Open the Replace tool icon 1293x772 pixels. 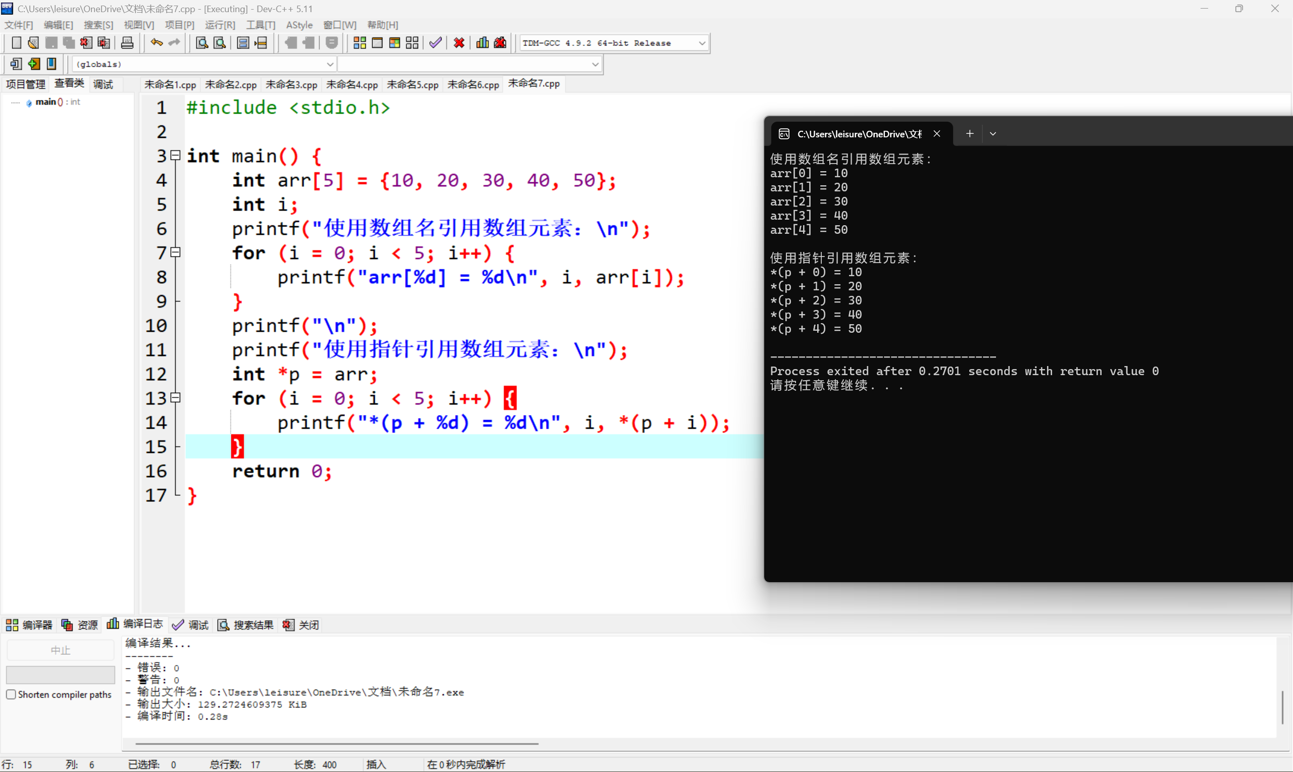(219, 42)
